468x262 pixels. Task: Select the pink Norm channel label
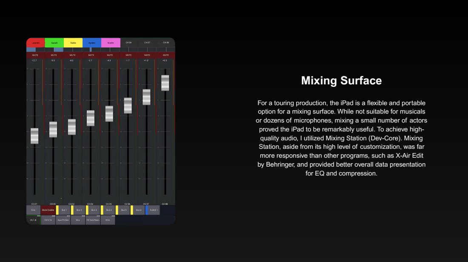point(111,43)
